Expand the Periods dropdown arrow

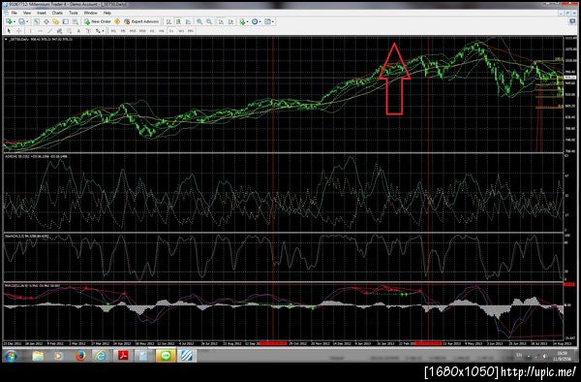click(260, 21)
